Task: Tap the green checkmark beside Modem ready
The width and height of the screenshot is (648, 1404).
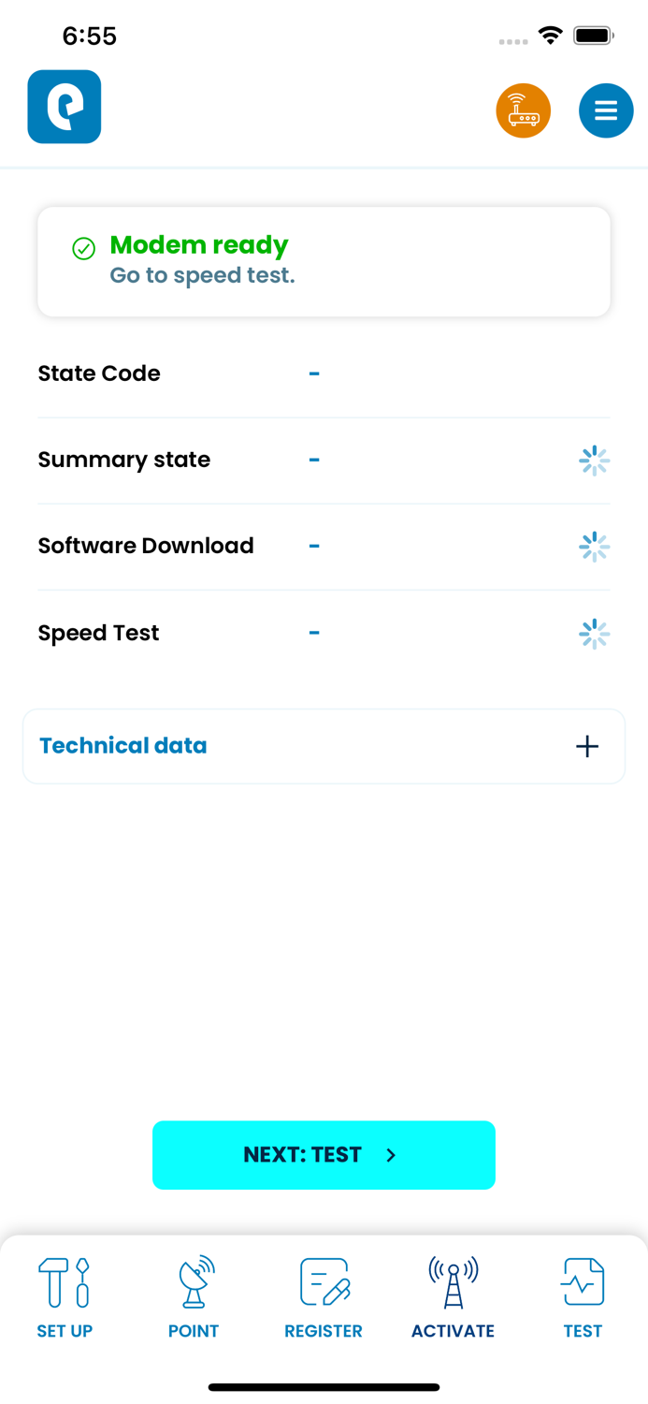Action: [x=84, y=249]
